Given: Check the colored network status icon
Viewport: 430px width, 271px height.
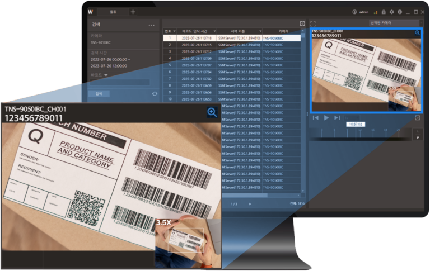Looking at the screenshot, I should point(376,12).
